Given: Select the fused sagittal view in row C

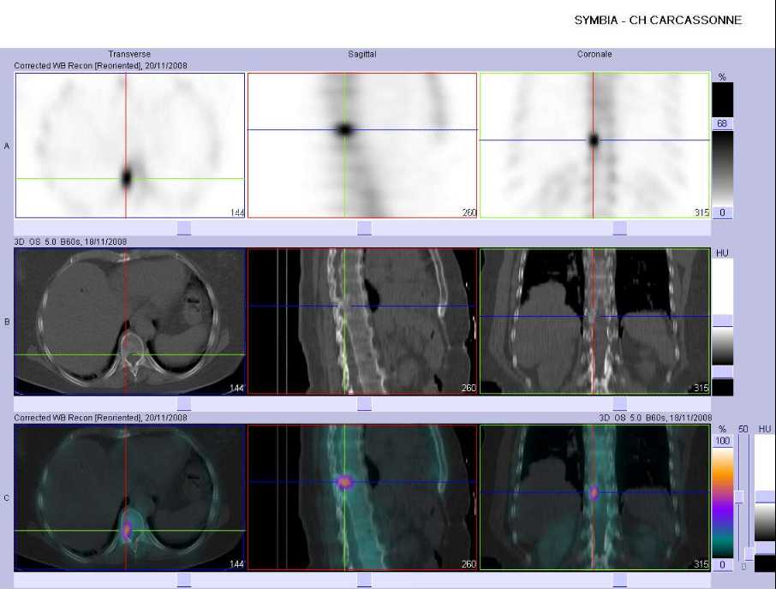Looking at the screenshot, I should [362, 497].
